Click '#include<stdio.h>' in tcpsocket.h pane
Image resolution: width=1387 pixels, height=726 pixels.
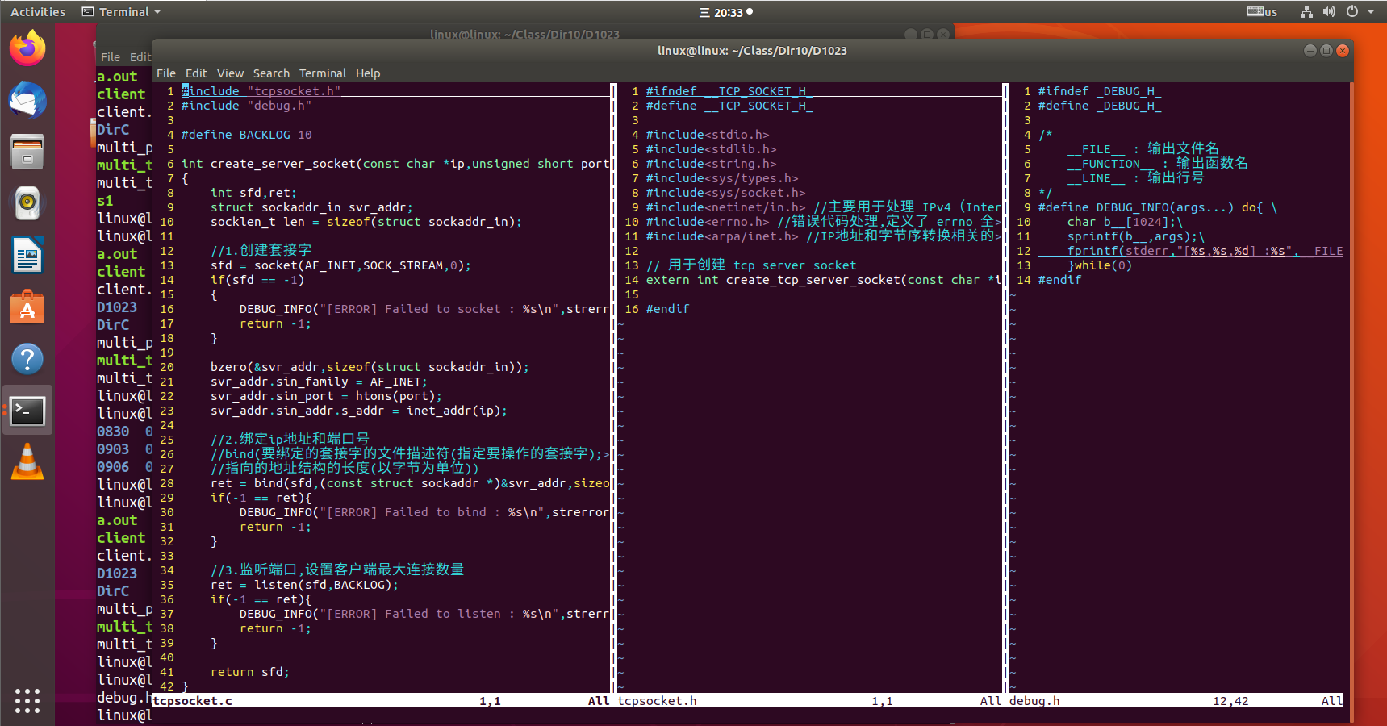click(x=708, y=135)
